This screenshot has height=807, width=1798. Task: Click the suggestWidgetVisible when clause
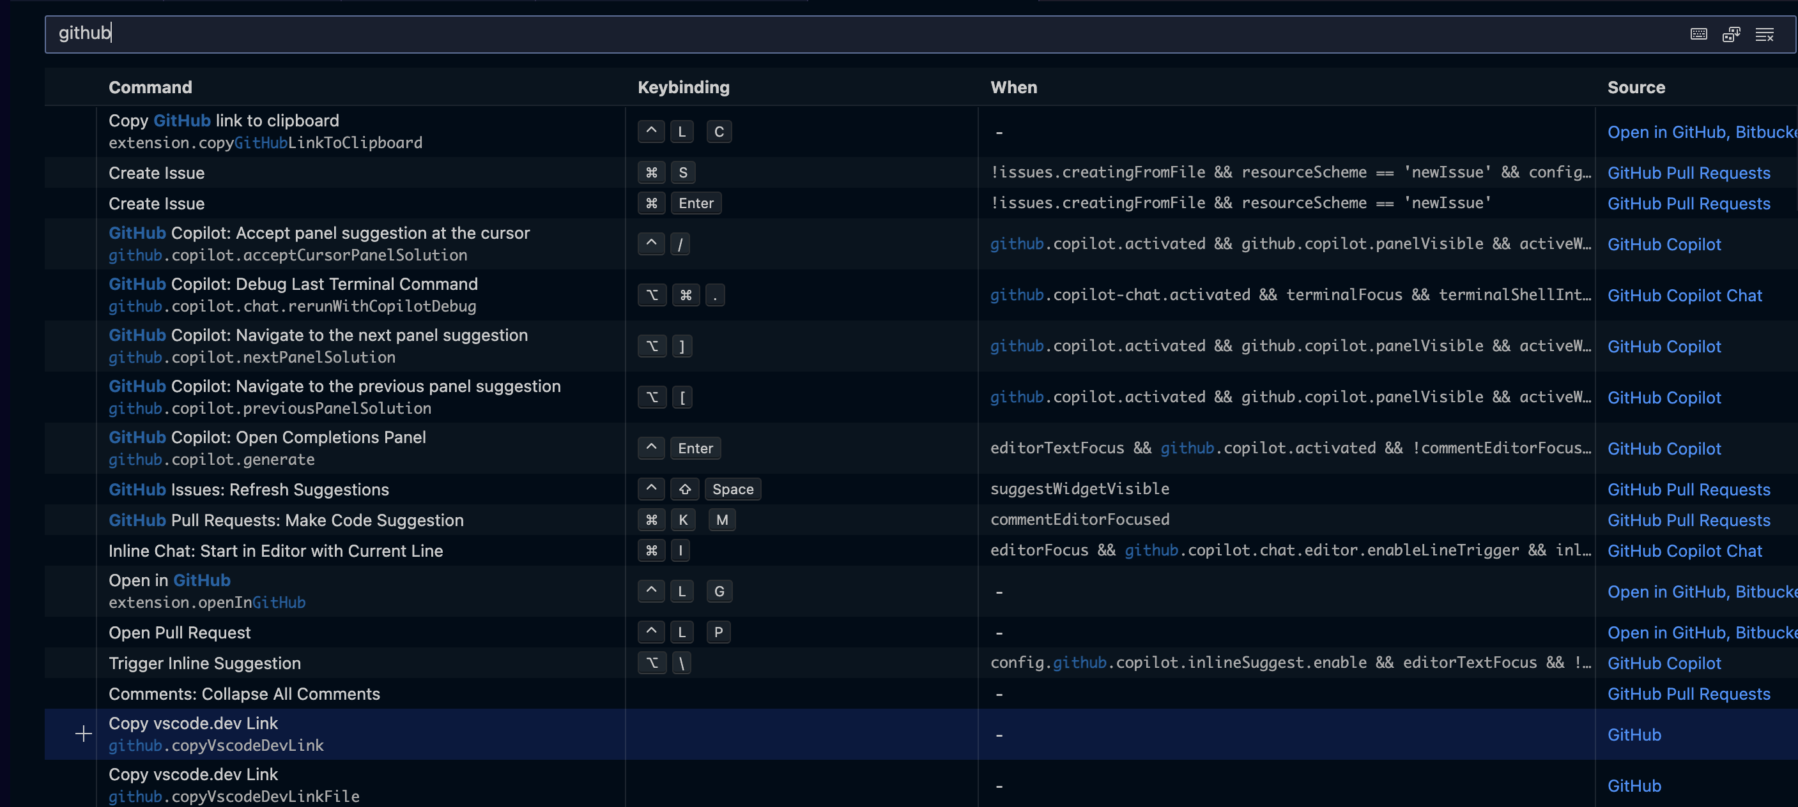click(1079, 489)
